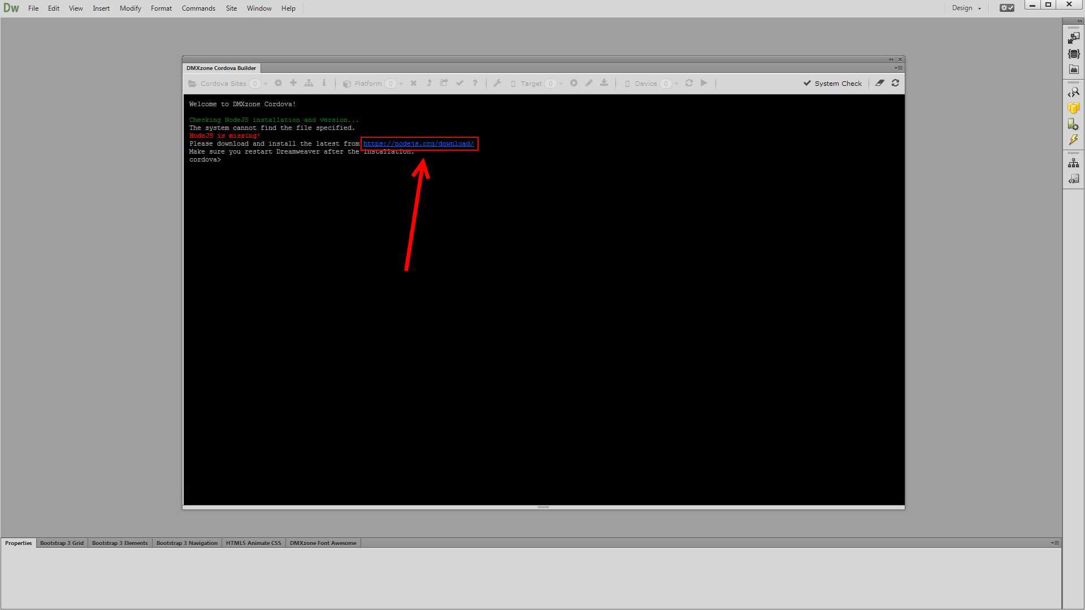Switch to the DMXzone Font Awesome tab
This screenshot has width=1085, height=610.
click(323, 543)
